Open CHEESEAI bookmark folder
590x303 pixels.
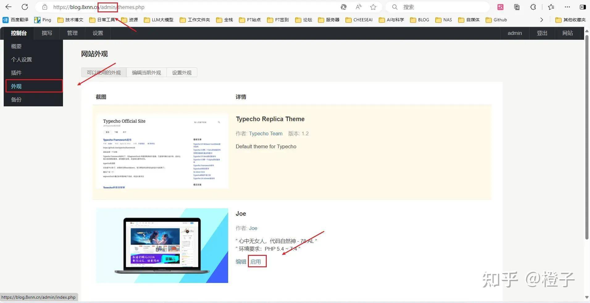pos(359,20)
